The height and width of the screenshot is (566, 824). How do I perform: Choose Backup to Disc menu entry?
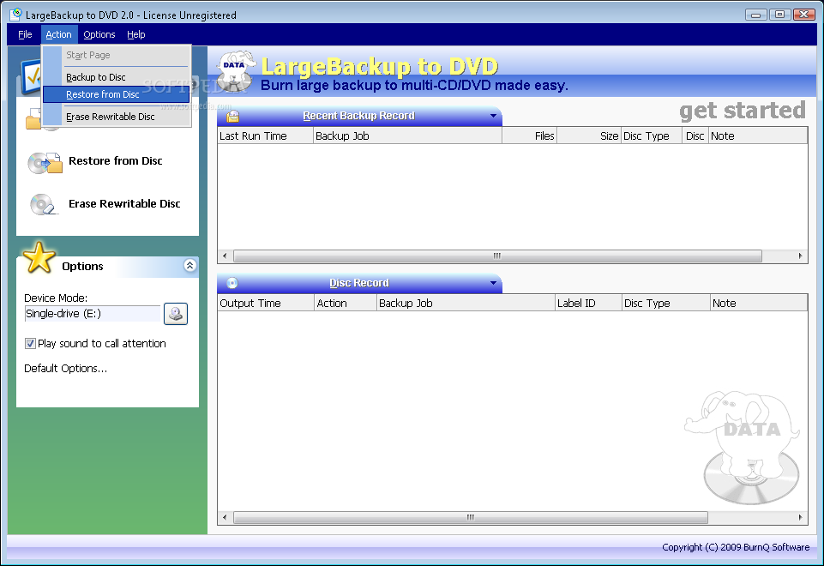116,77
